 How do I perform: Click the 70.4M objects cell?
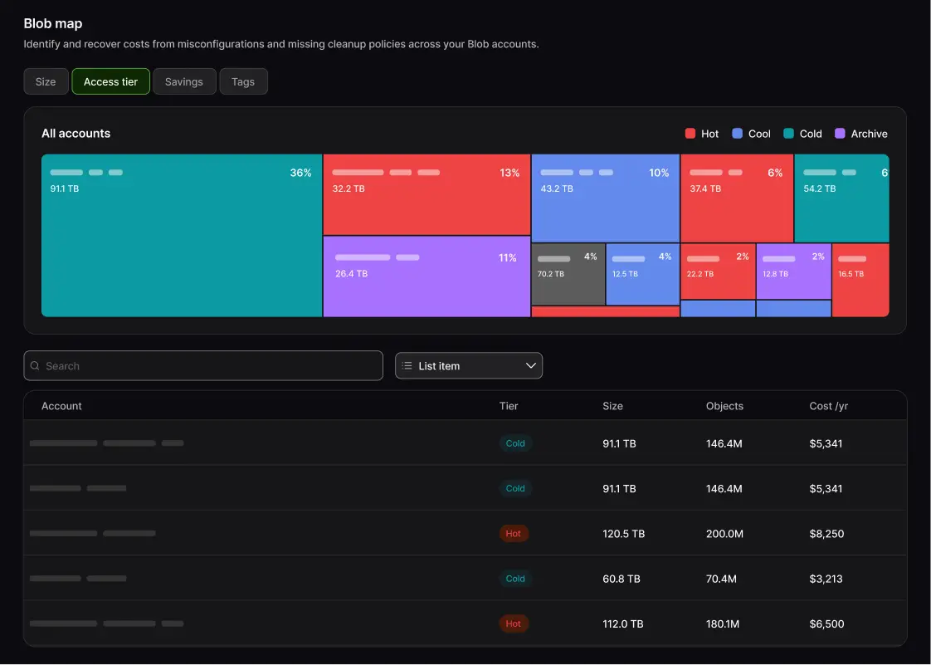click(721, 579)
